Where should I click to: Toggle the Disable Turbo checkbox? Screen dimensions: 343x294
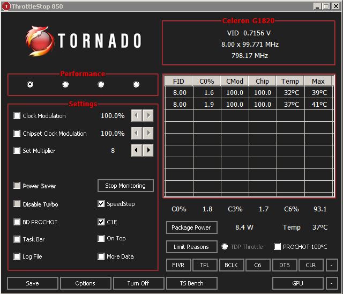[17, 204]
